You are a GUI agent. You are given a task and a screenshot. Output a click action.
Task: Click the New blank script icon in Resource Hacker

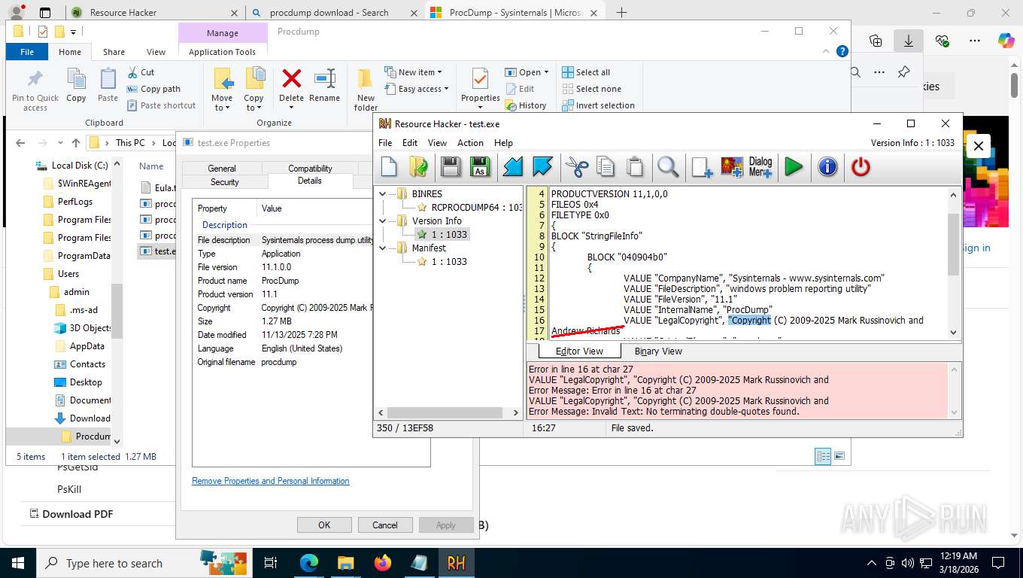(389, 166)
